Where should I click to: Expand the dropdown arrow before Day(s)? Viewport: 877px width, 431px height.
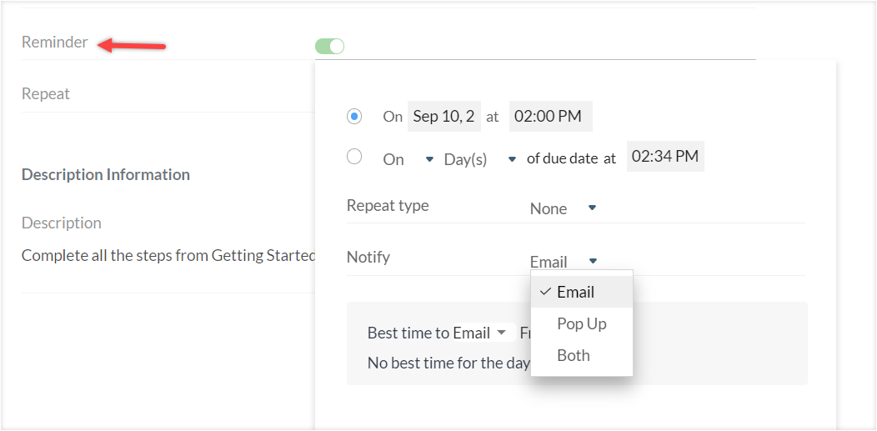pos(429,159)
